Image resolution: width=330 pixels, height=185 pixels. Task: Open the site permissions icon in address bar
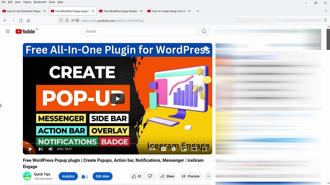click(73, 21)
